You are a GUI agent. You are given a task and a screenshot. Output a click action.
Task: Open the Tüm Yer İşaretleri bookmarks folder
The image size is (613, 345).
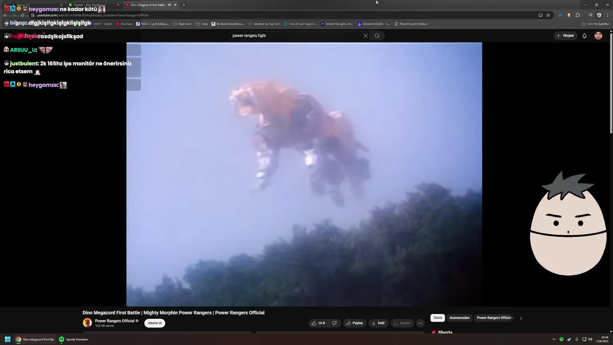[596, 23]
